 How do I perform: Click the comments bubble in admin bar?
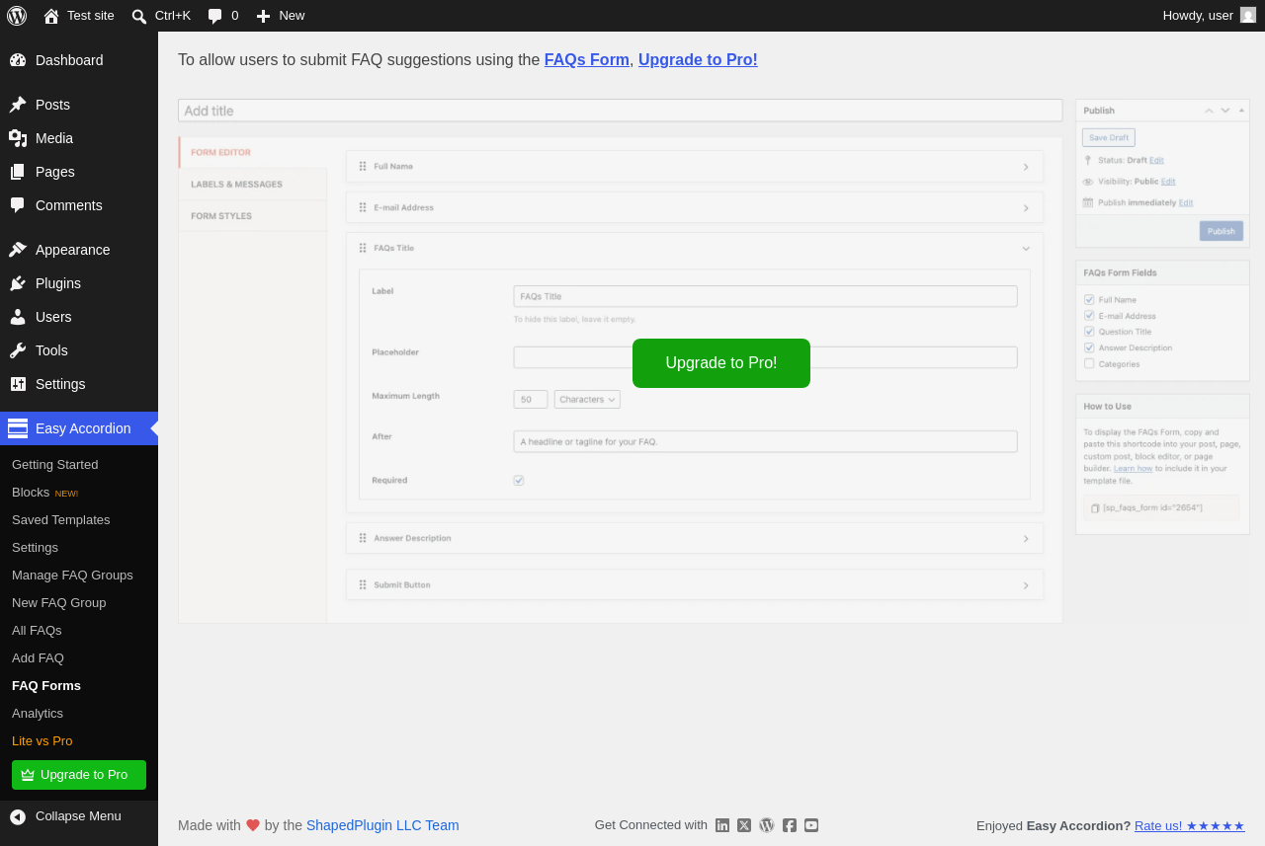[x=215, y=16]
